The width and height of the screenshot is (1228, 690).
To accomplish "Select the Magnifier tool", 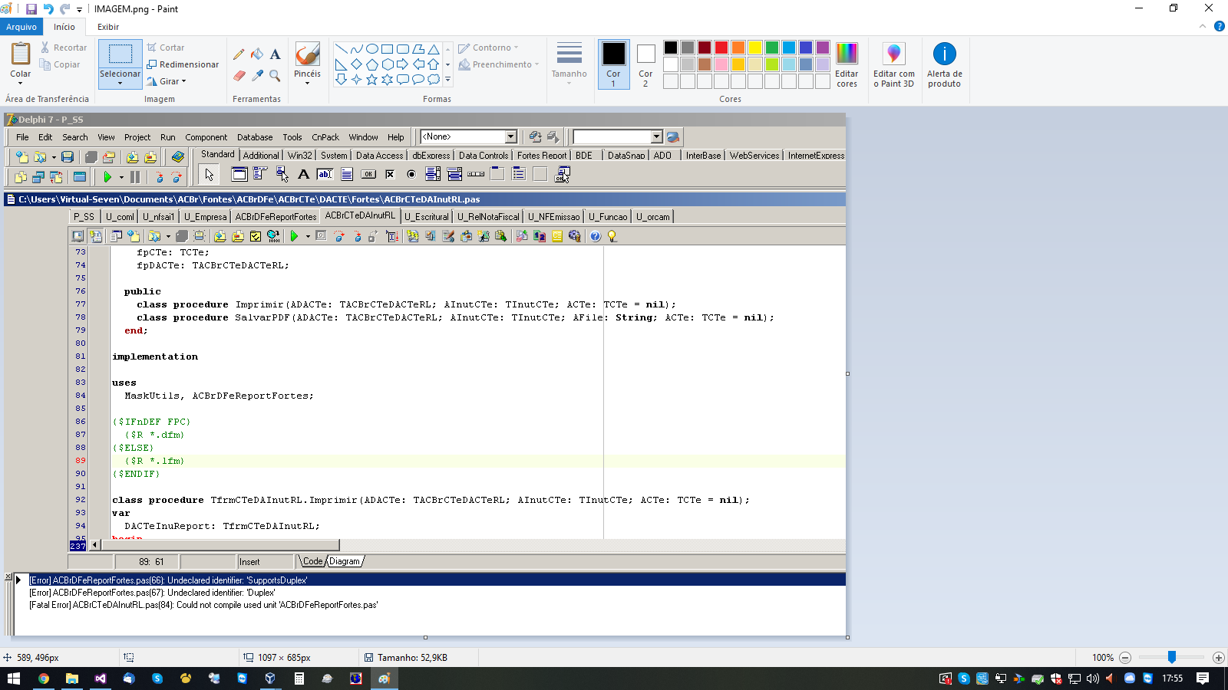I will pos(276,75).
